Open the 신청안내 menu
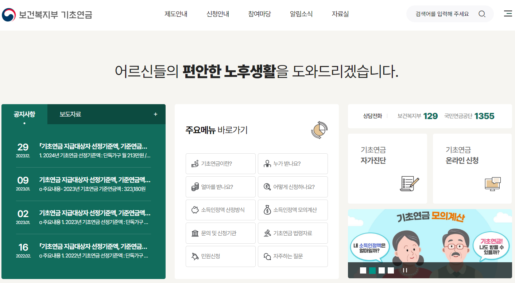The width and height of the screenshot is (515, 283). (x=218, y=14)
